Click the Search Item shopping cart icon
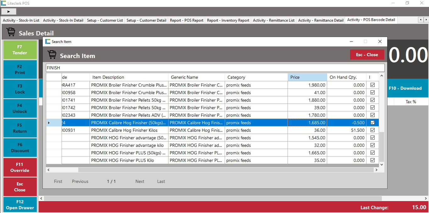Screen dimensions: 429x213 point(52,55)
